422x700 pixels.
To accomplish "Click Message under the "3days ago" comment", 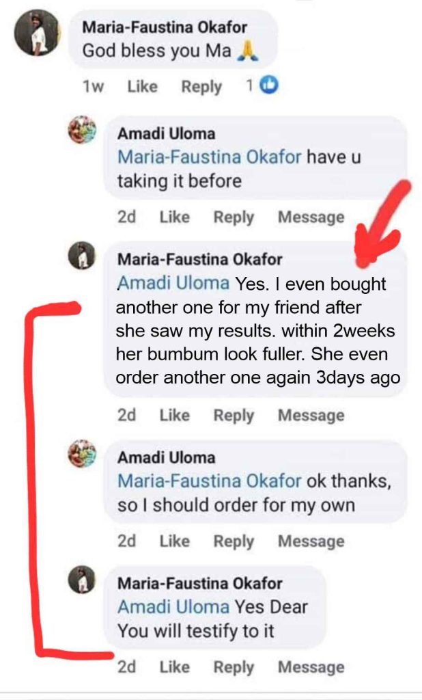I will [311, 416].
